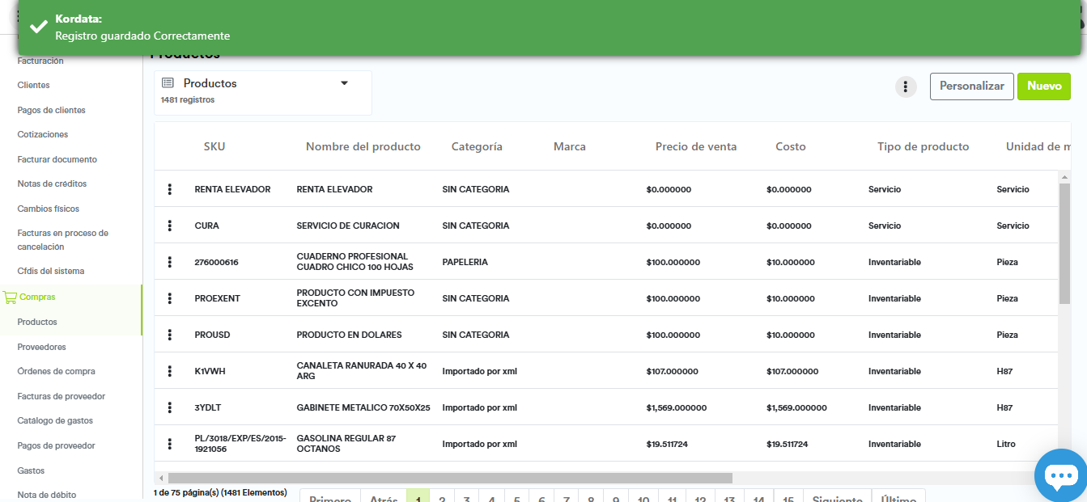Open actions menu for PROUSD row
This screenshot has width=1087, height=502.
tap(170, 335)
